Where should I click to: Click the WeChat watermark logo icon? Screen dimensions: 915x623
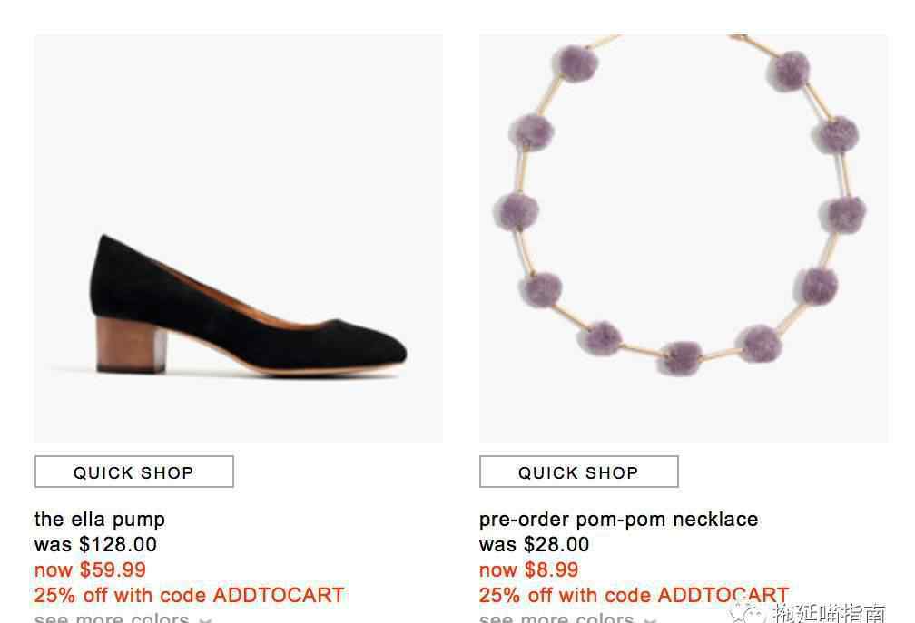(748, 614)
